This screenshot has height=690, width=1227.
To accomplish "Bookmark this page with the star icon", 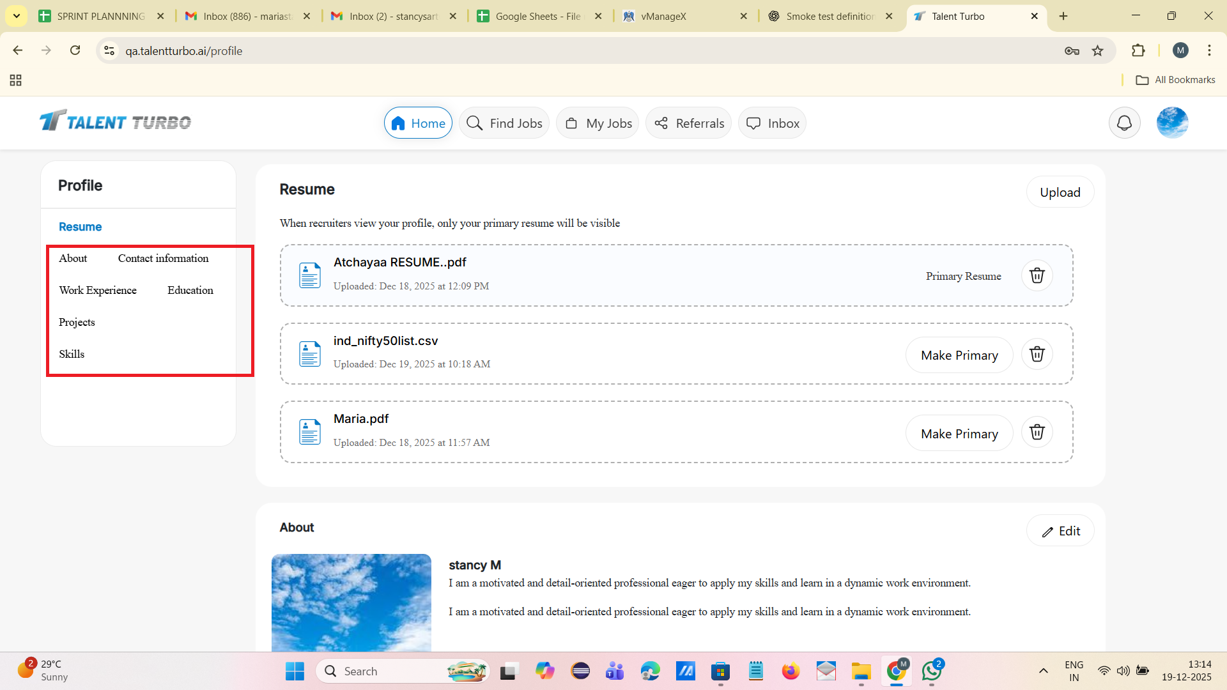I will (1097, 50).
